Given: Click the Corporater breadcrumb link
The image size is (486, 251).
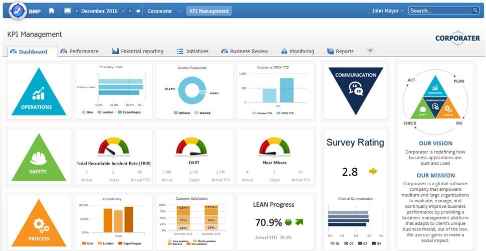Looking at the screenshot, I should pyautogui.click(x=160, y=11).
